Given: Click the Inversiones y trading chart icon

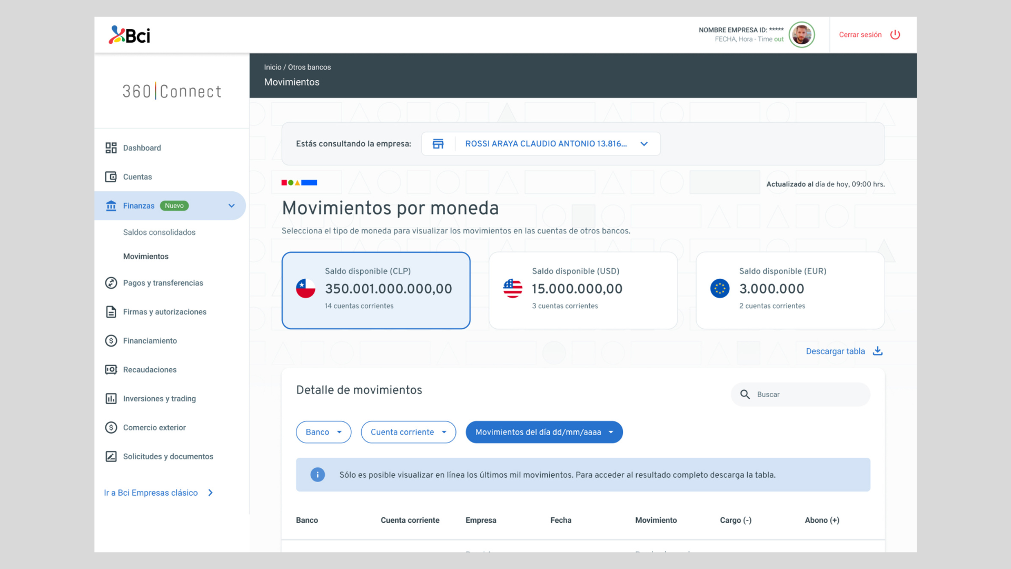Looking at the screenshot, I should pyautogui.click(x=111, y=399).
